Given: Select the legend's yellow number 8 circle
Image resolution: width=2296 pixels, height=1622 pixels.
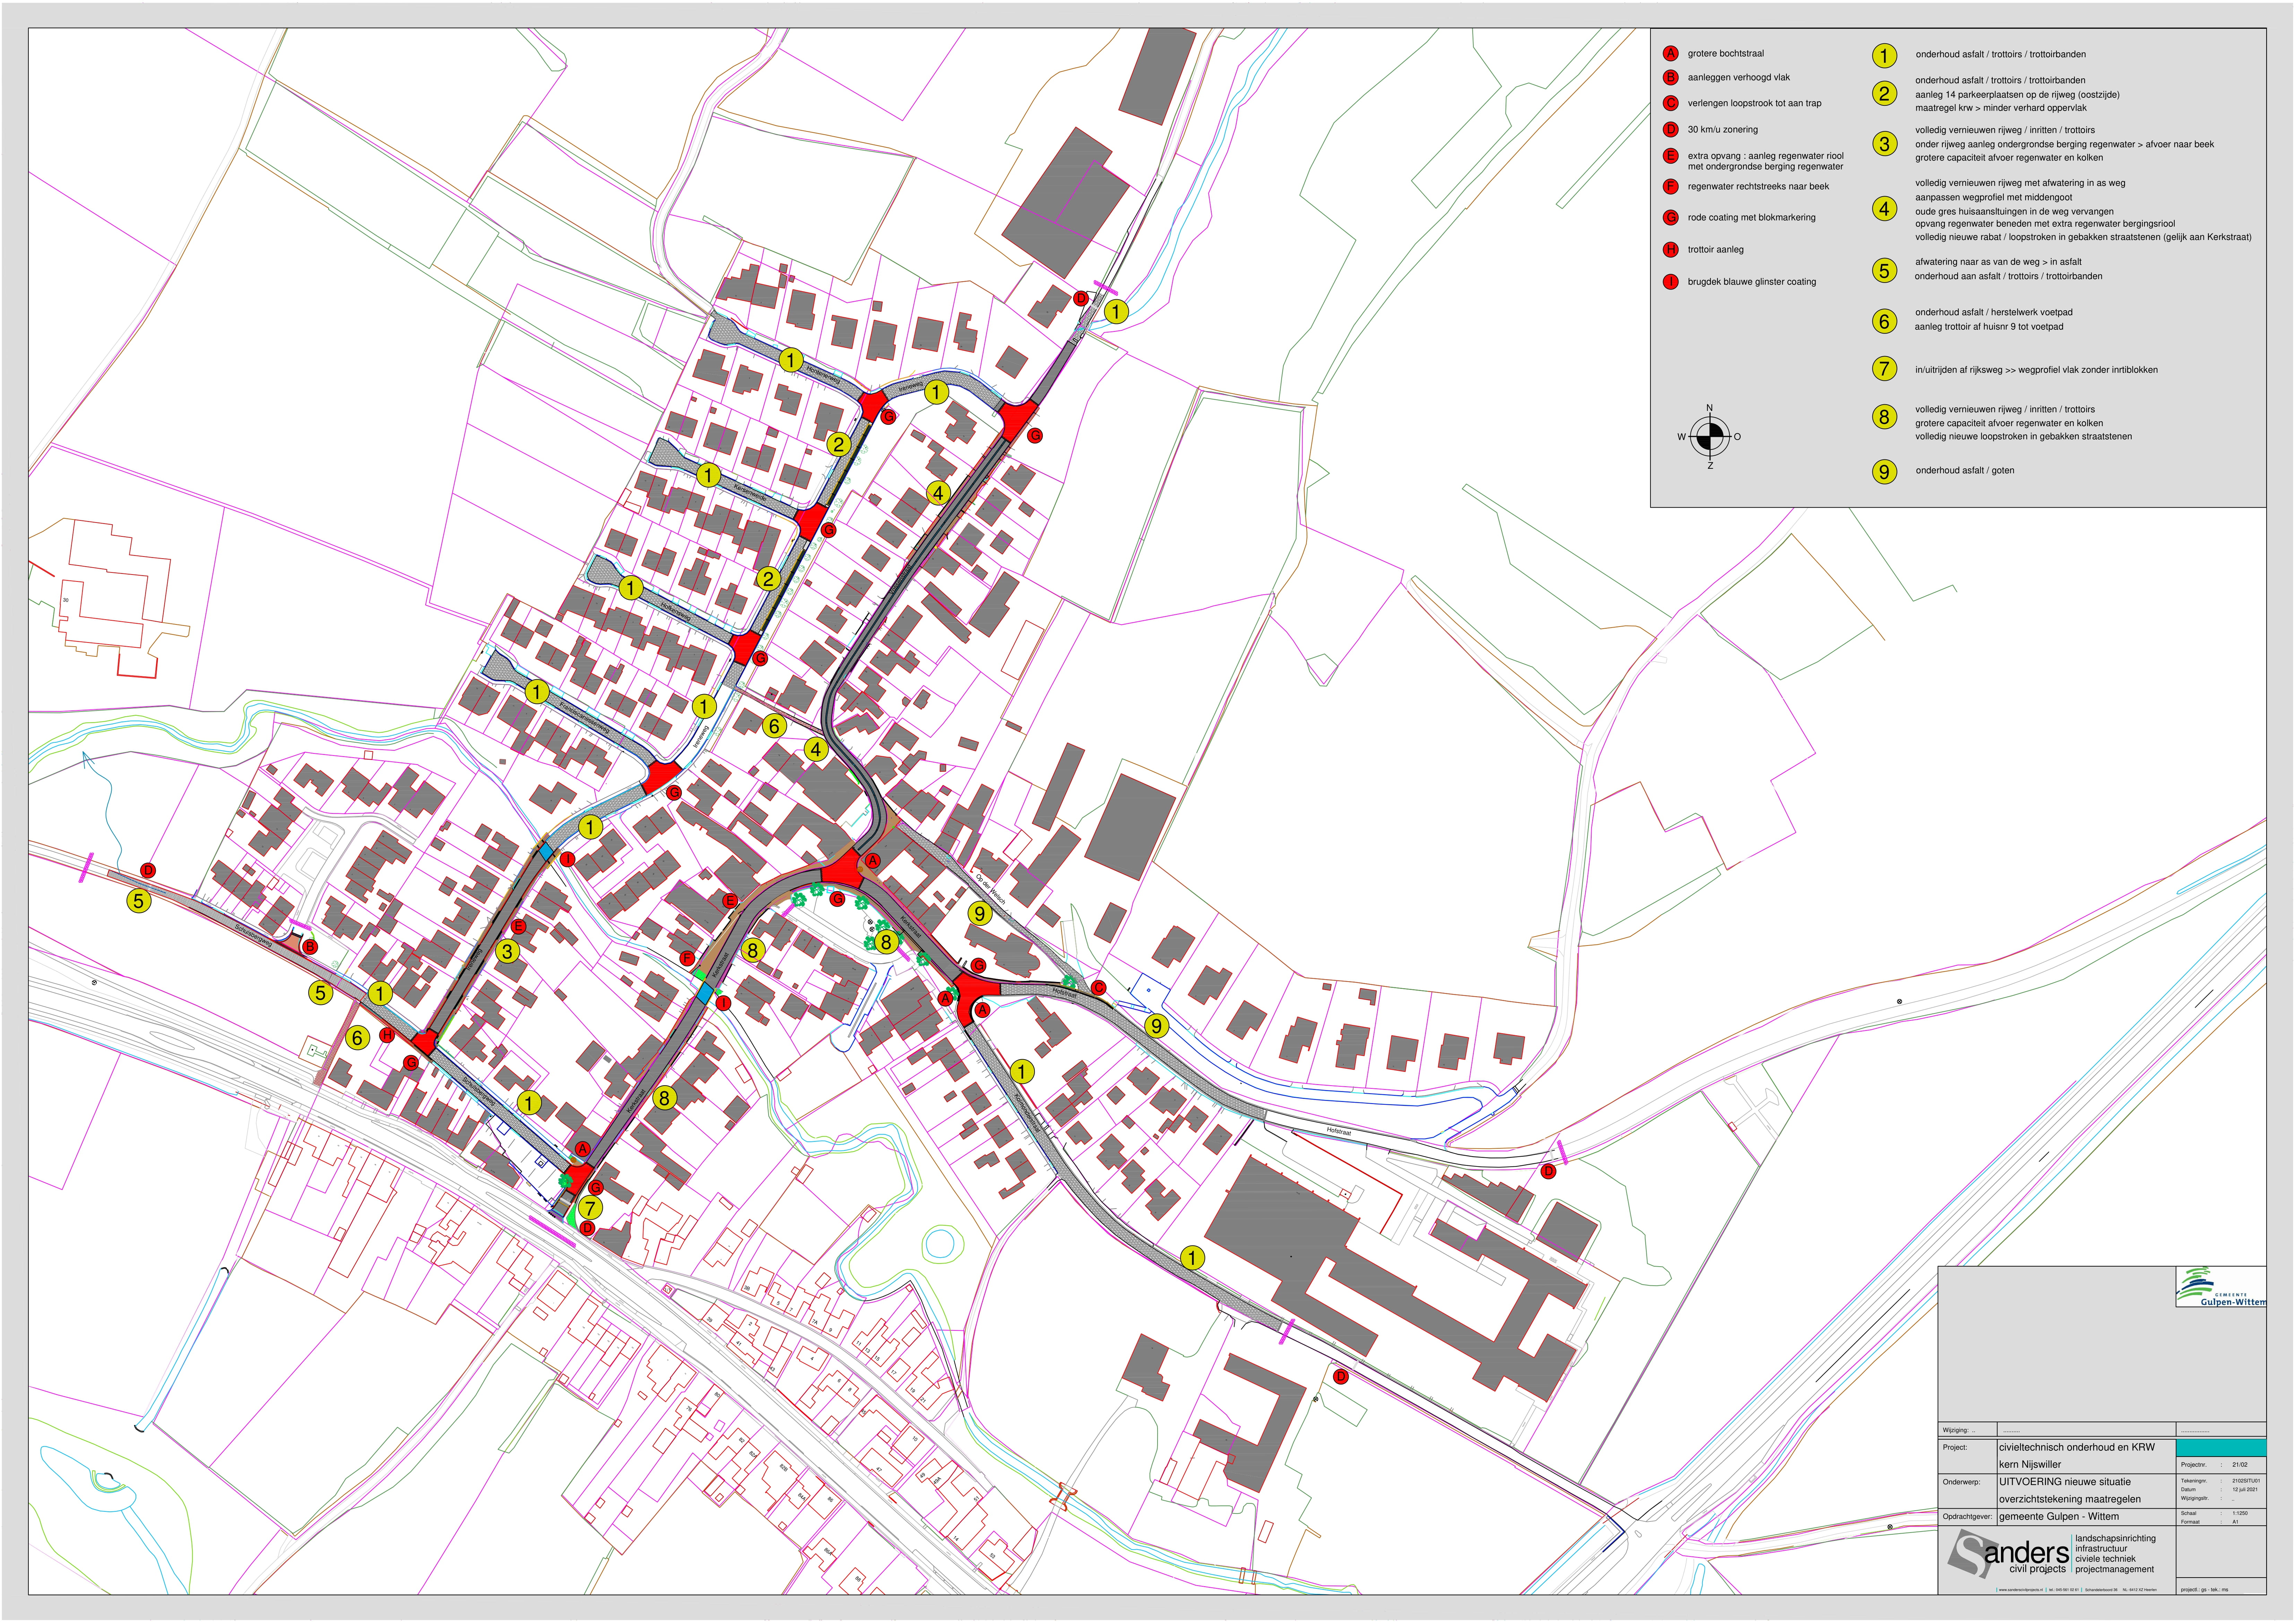Looking at the screenshot, I should pos(1884,417).
